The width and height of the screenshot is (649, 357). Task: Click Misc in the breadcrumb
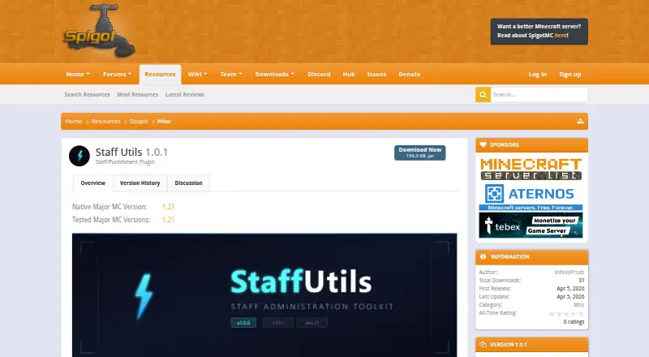pyautogui.click(x=164, y=122)
